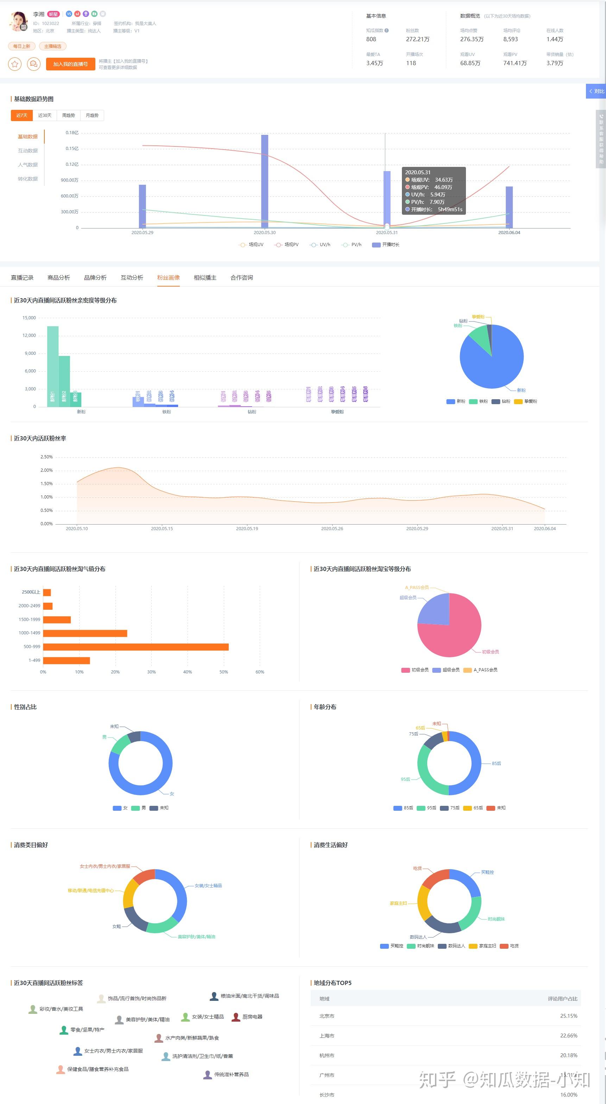Open the 直播记录 tab
606x1104 pixels.
22,278
